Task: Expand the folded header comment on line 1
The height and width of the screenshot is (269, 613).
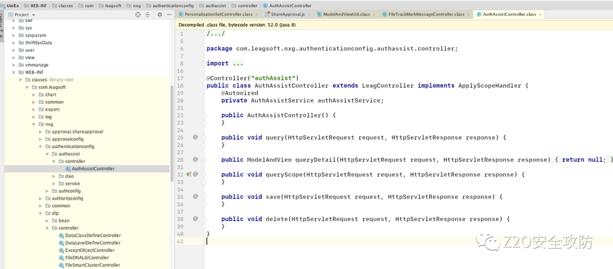Action: pyautogui.click(x=204, y=33)
